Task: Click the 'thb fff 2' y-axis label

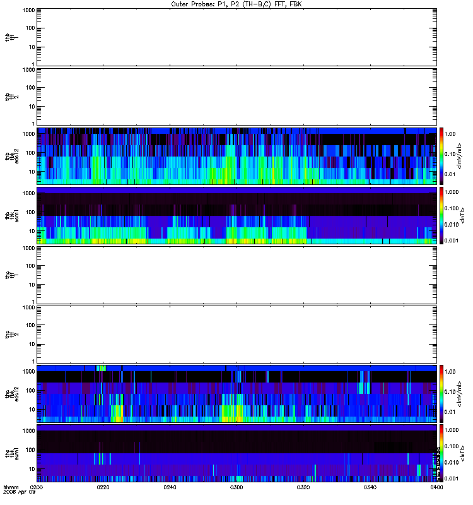Action: coord(11,97)
